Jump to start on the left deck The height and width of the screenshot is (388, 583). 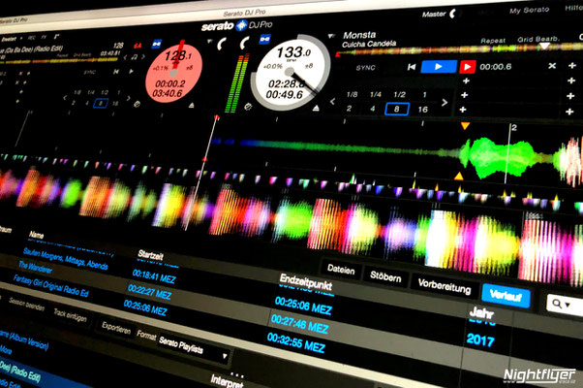[116, 72]
